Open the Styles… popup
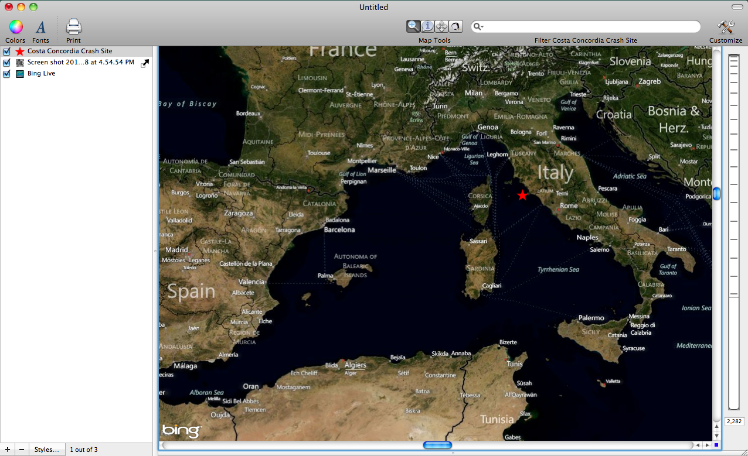Image resolution: width=748 pixels, height=456 pixels. pos(46,450)
